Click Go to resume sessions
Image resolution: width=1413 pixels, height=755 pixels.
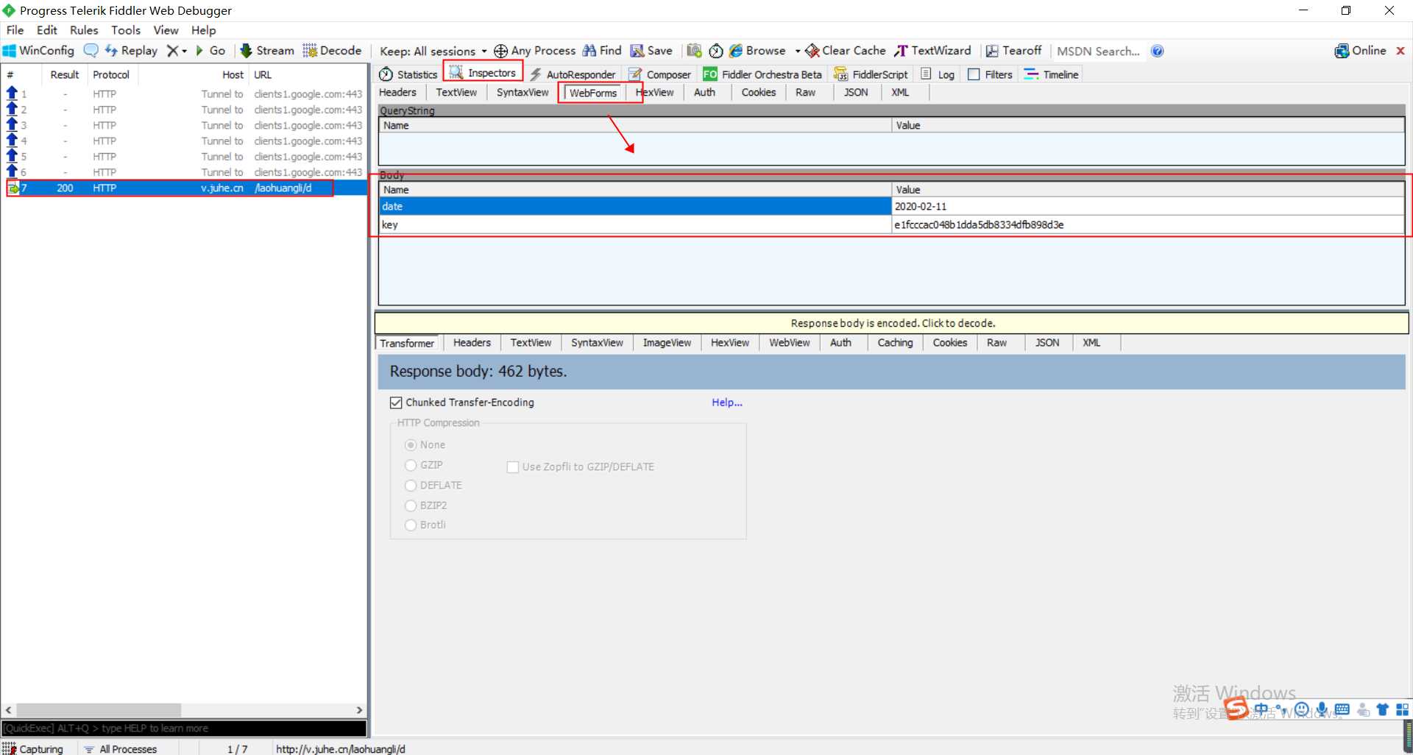pyautogui.click(x=210, y=51)
